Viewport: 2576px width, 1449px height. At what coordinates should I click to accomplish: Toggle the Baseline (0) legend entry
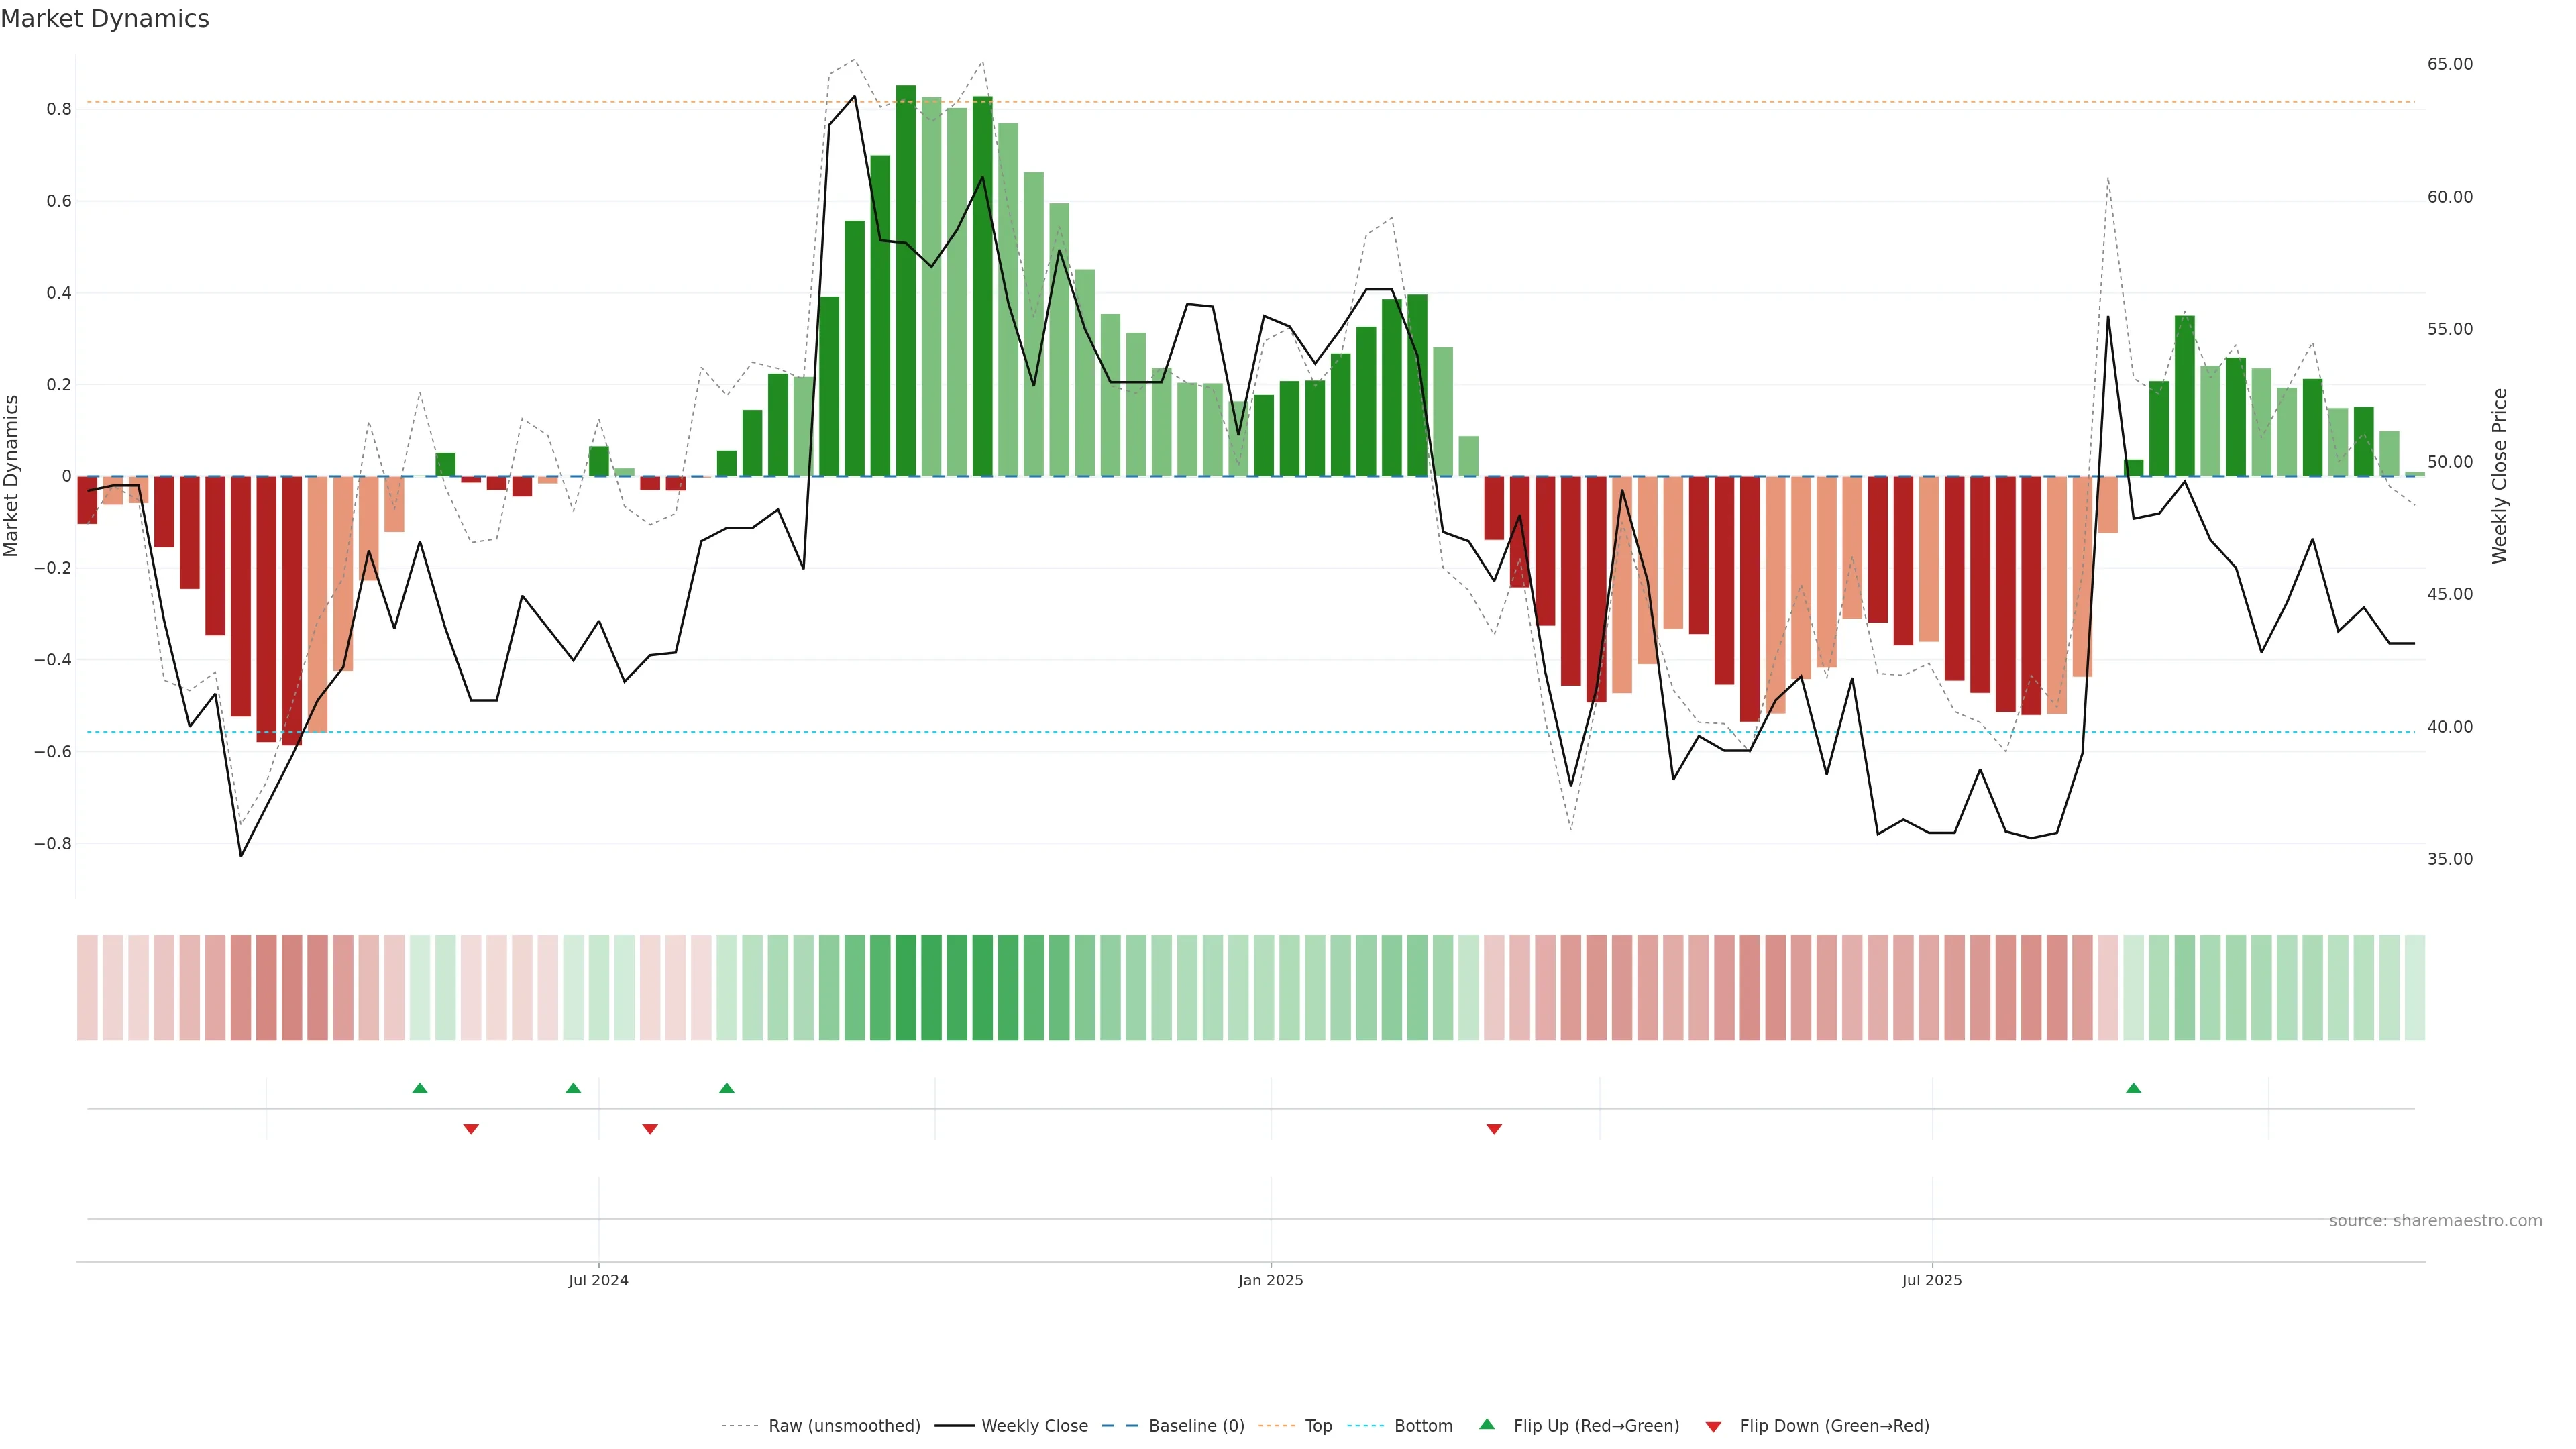click(x=1196, y=1426)
